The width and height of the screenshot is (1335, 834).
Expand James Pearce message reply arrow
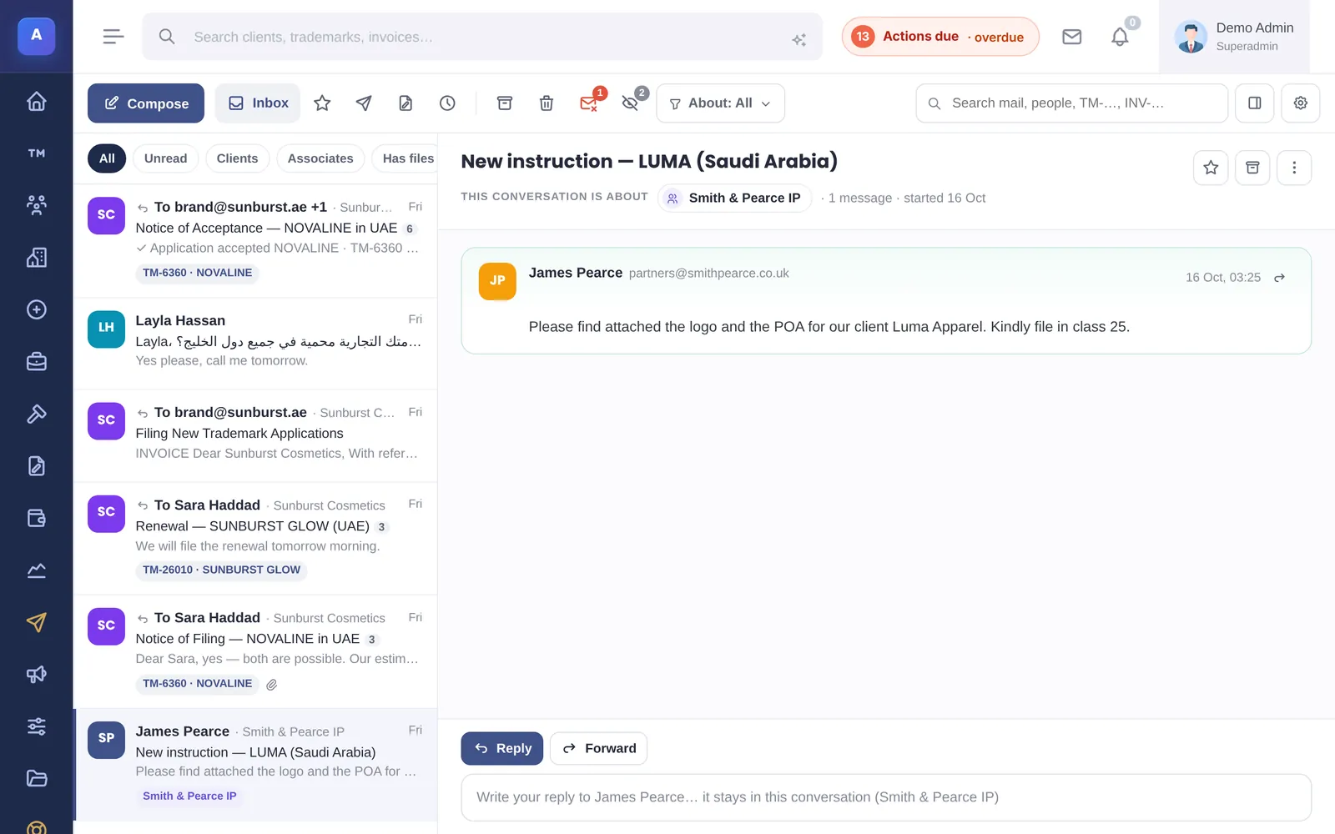point(1279,278)
